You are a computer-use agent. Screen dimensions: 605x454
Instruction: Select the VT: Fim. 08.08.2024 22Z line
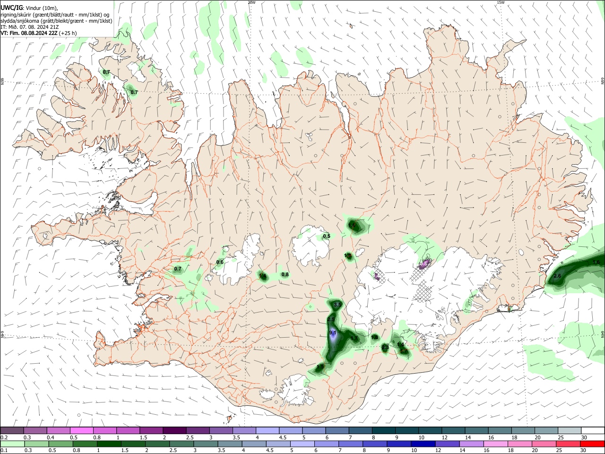point(29,33)
